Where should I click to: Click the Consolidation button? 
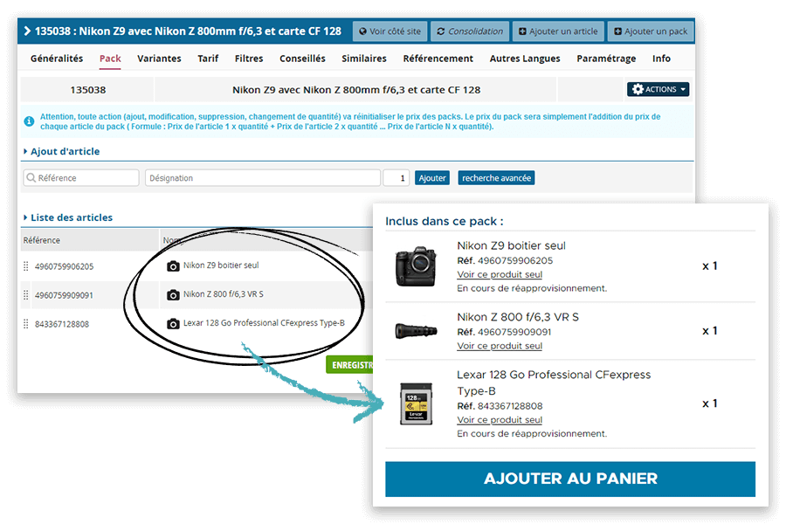(470, 31)
